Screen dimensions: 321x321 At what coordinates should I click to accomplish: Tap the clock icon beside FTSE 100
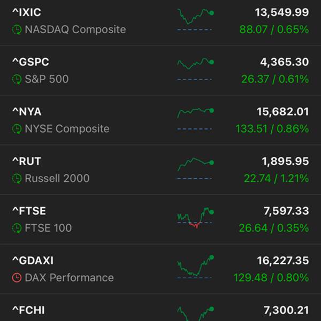click(17, 228)
